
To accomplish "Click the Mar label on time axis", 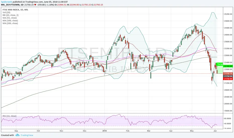I will (149, 131).
